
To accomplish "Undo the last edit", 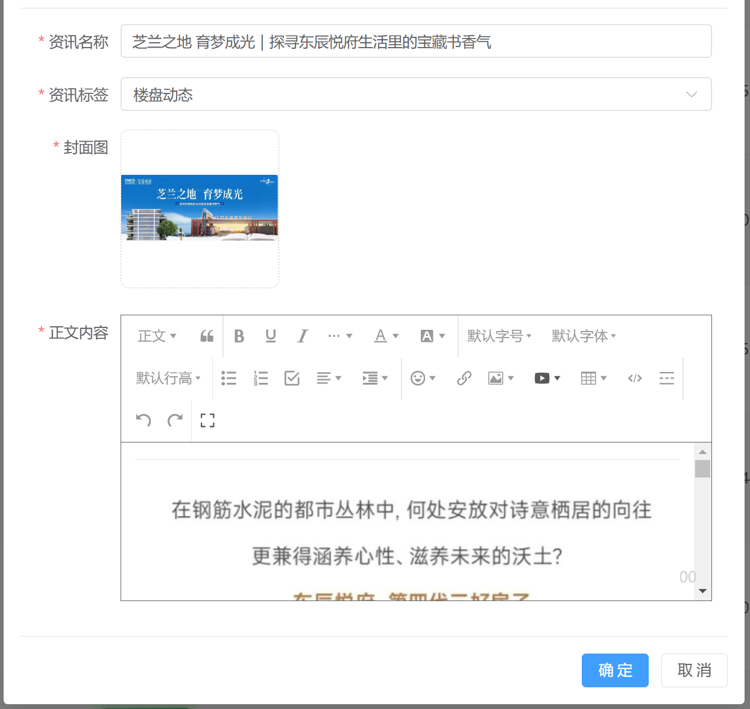I will pyautogui.click(x=143, y=420).
